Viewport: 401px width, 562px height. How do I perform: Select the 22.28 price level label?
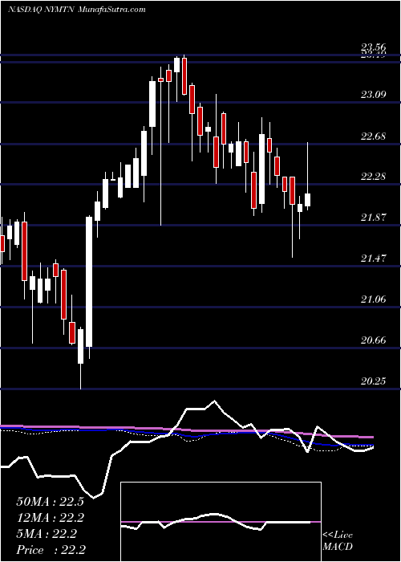(x=374, y=177)
